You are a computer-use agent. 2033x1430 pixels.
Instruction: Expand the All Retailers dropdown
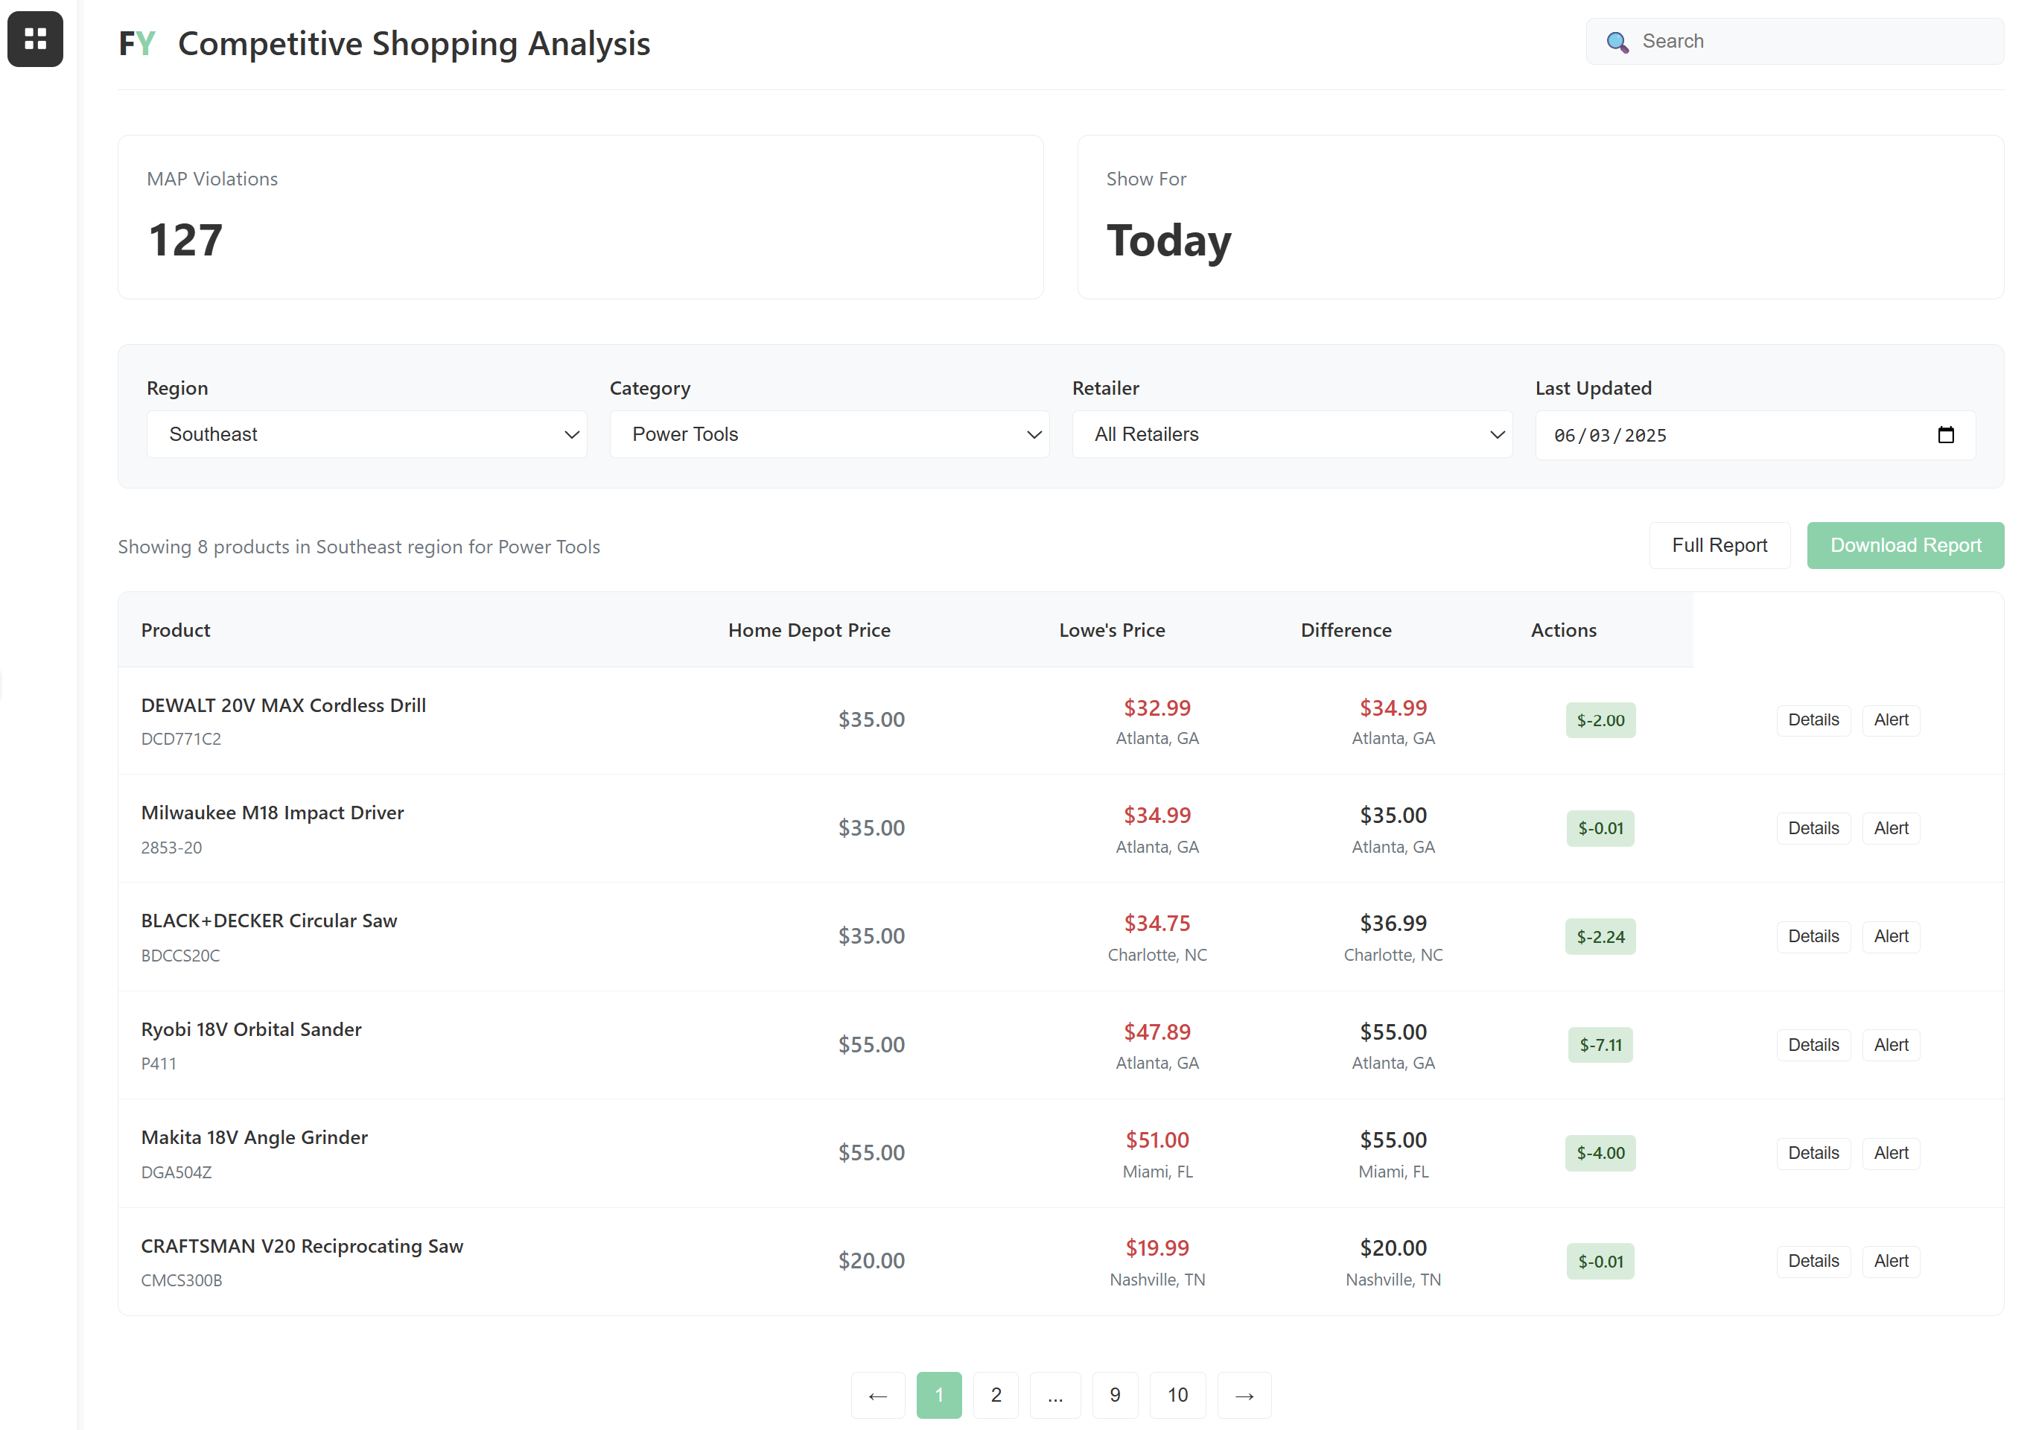point(1292,435)
